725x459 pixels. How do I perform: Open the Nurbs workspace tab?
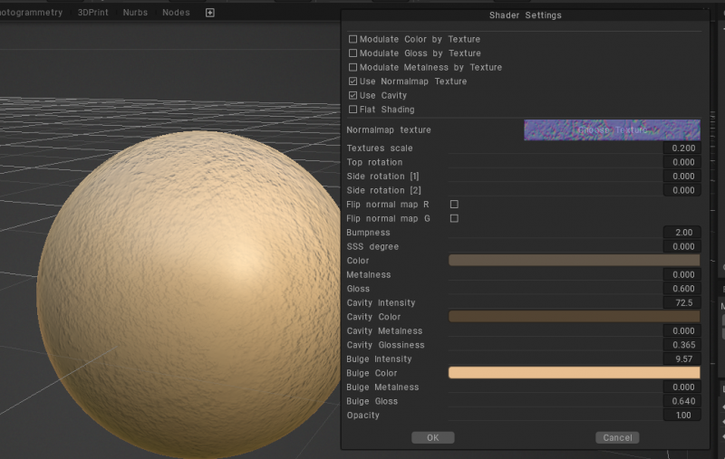(x=135, y=13)
